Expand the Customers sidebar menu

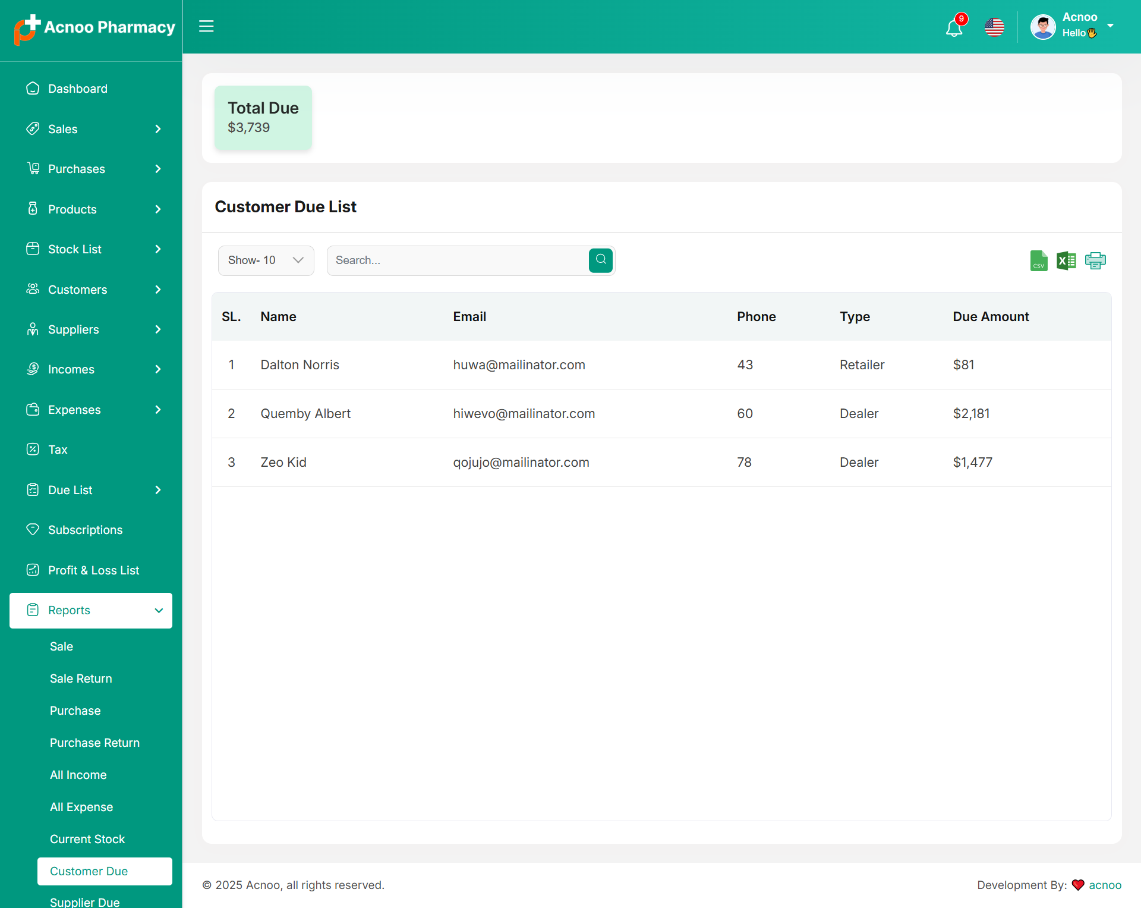(x=91, y=290)
